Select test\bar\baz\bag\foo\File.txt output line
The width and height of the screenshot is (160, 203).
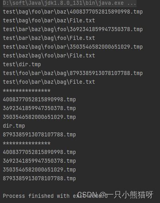(x=49, y=38)
